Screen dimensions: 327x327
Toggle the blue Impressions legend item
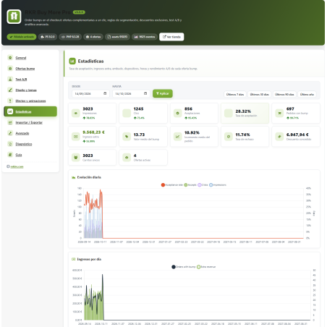pos(218,185)
